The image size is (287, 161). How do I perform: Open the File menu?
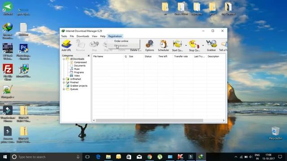point(72,36)
